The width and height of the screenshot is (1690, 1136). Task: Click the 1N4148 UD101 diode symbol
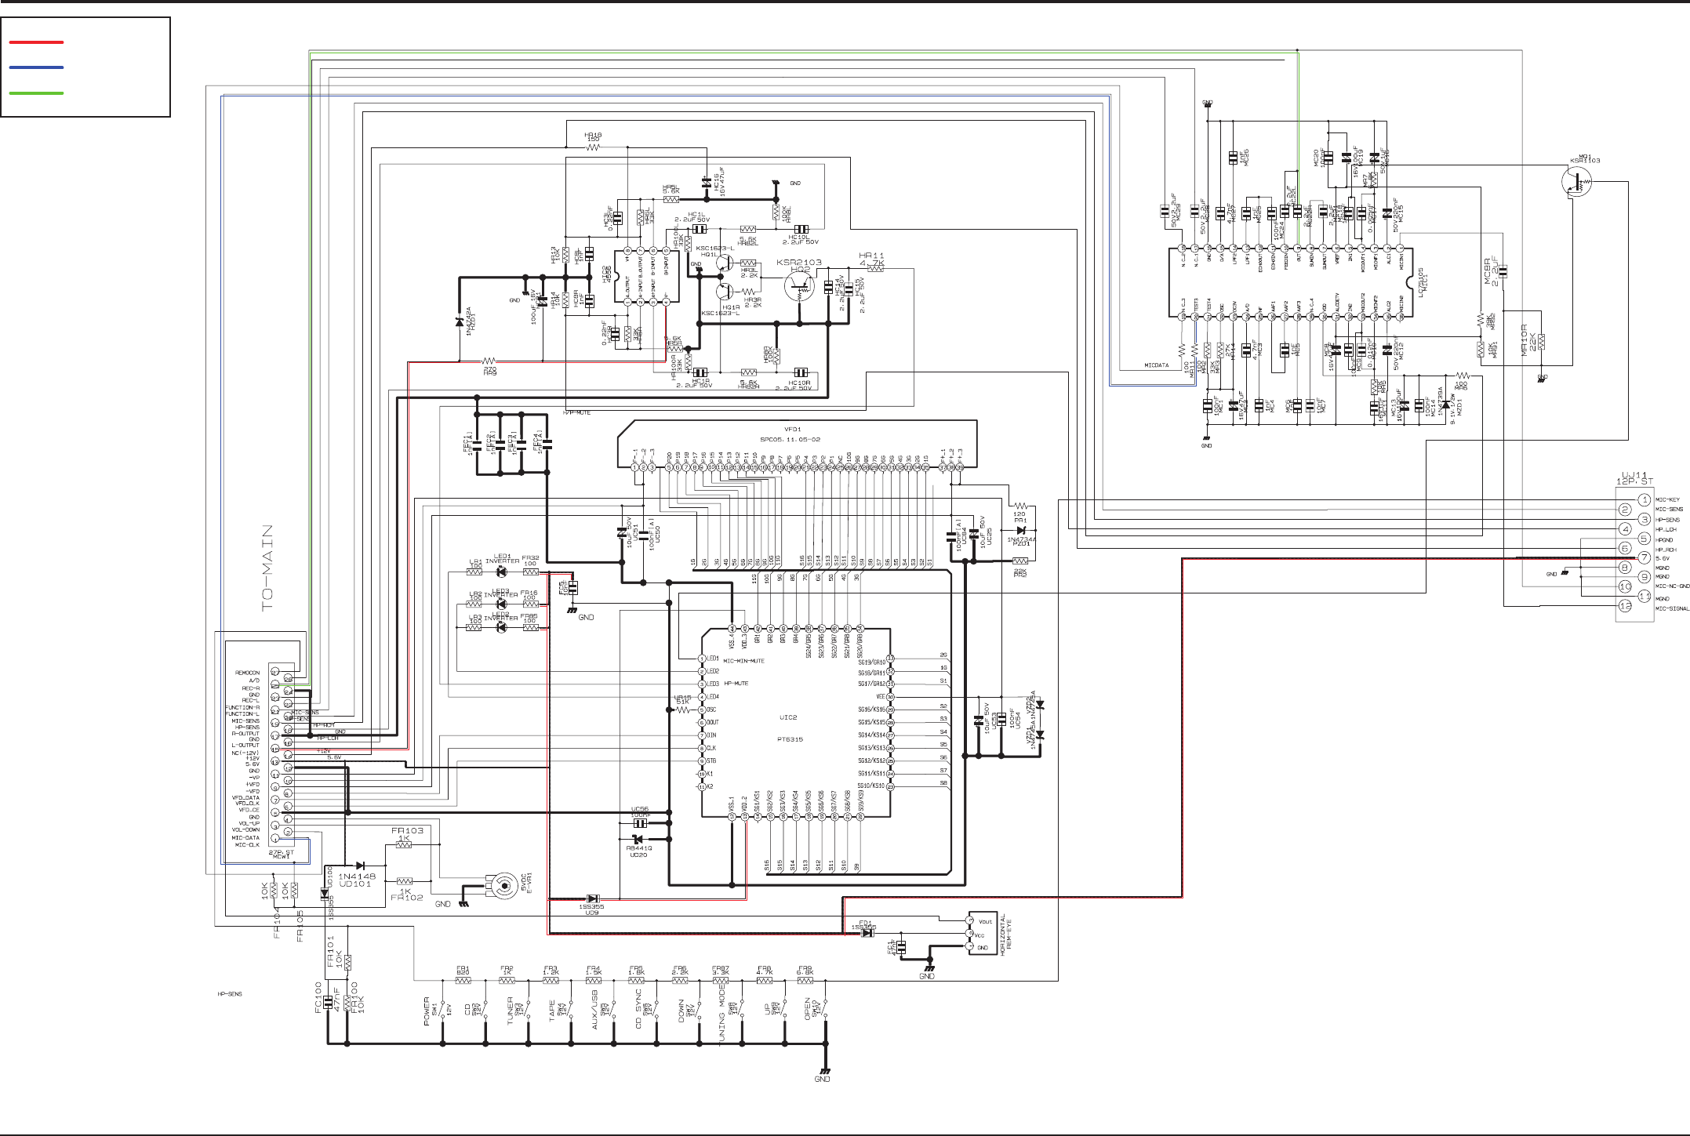pos(361,865)
